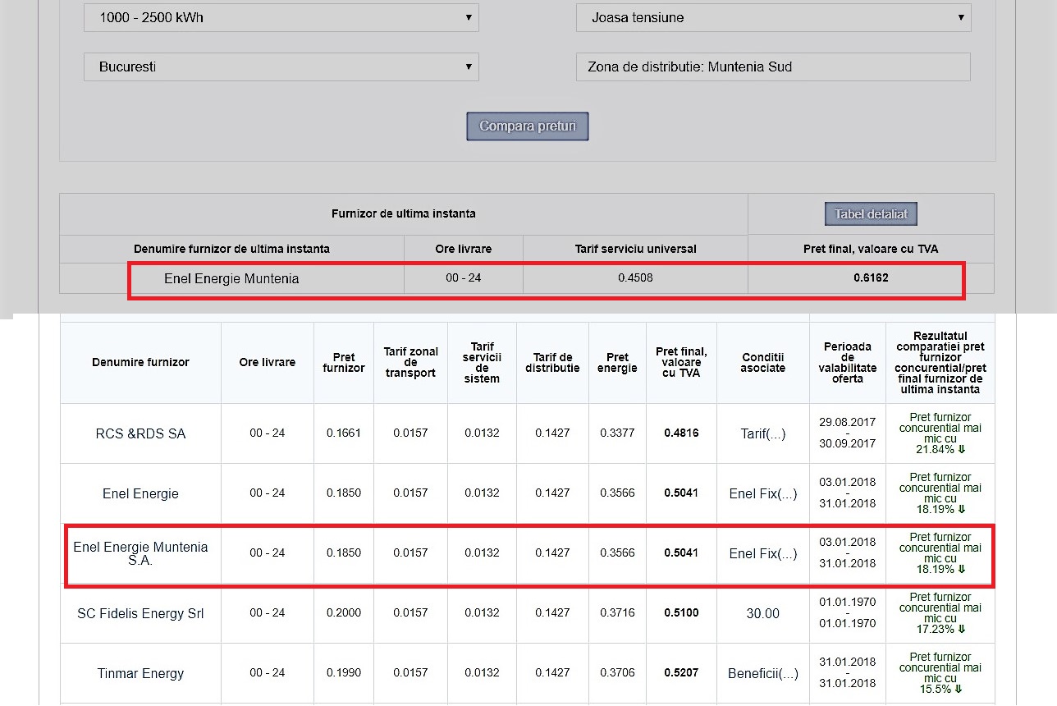Open the Bucuresti county dropdown
1057x706 pixels.
coord(281,66)
